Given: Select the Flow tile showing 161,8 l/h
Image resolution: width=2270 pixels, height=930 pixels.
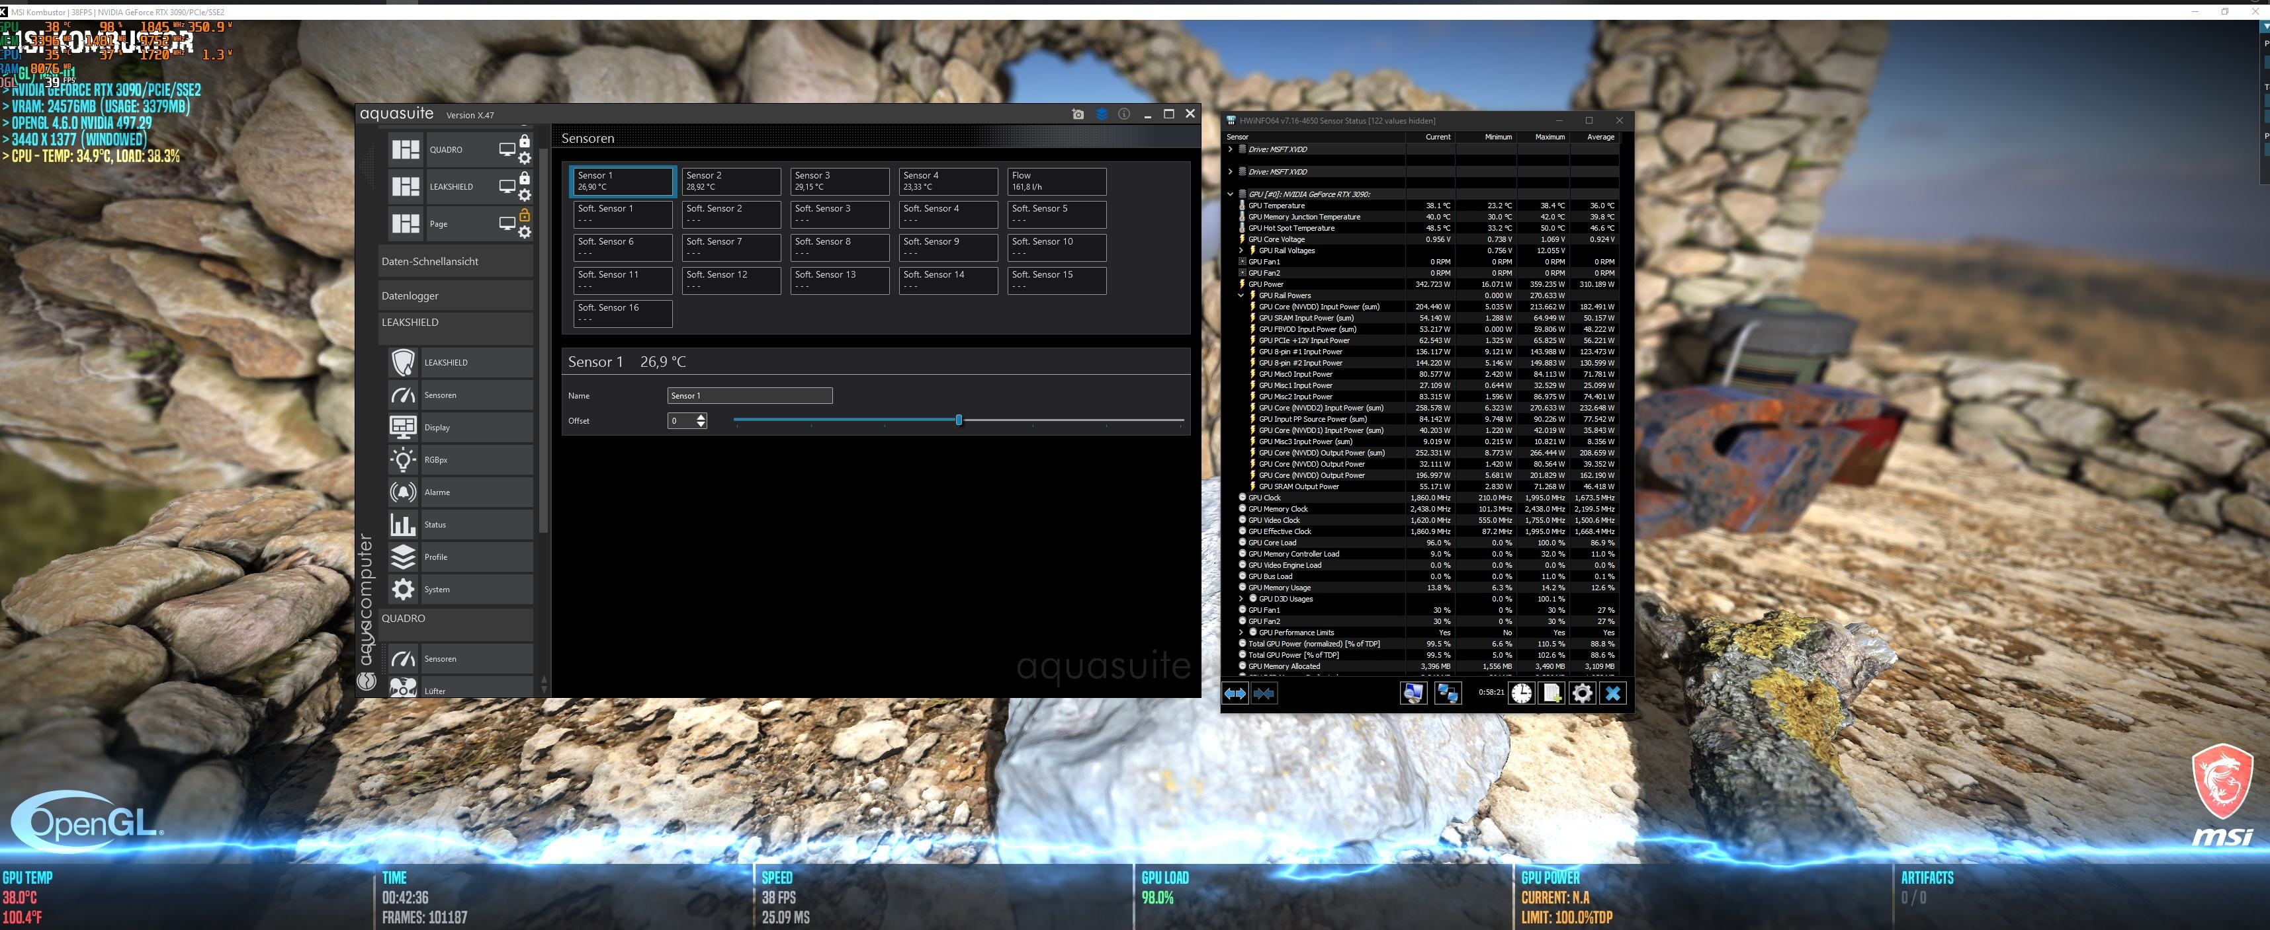Looking at the screenshot, I should tap(1056, 181).
